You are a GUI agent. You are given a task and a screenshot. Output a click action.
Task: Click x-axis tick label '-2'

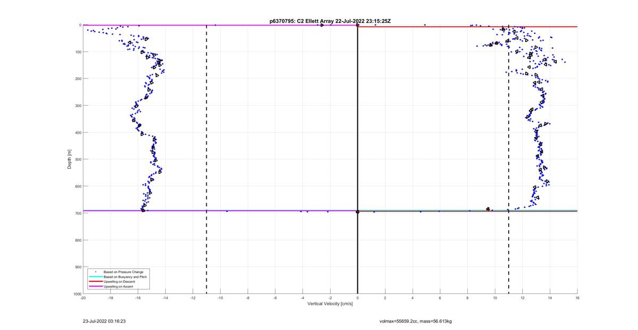point(330,298)
